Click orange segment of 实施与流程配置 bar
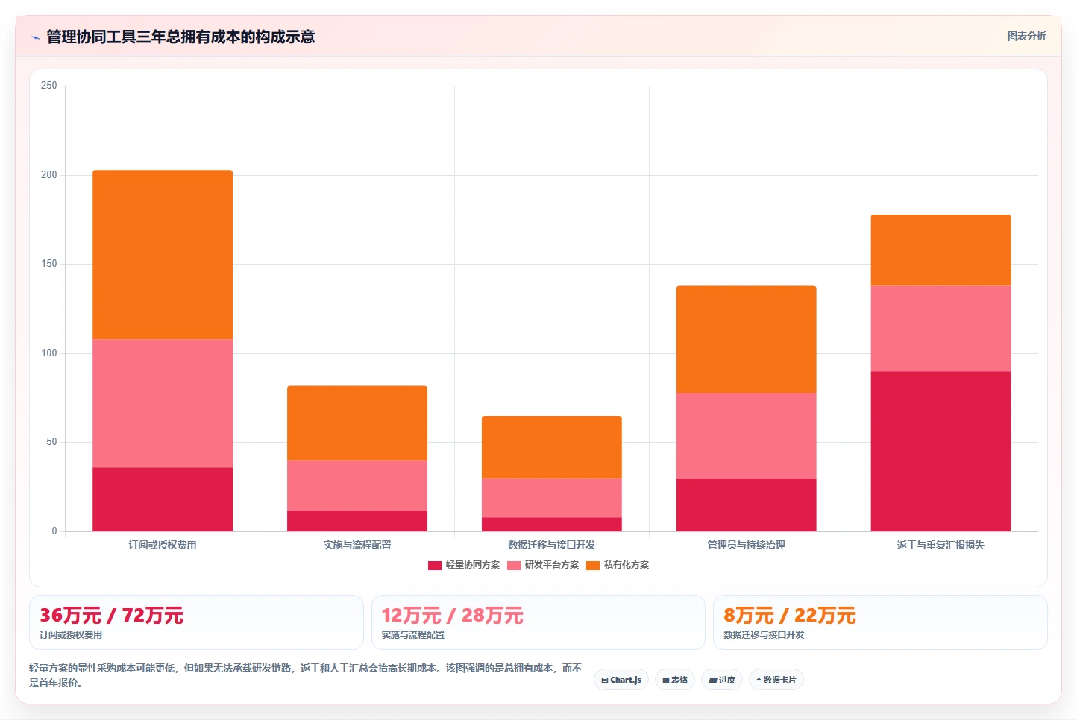 (357, 423)
